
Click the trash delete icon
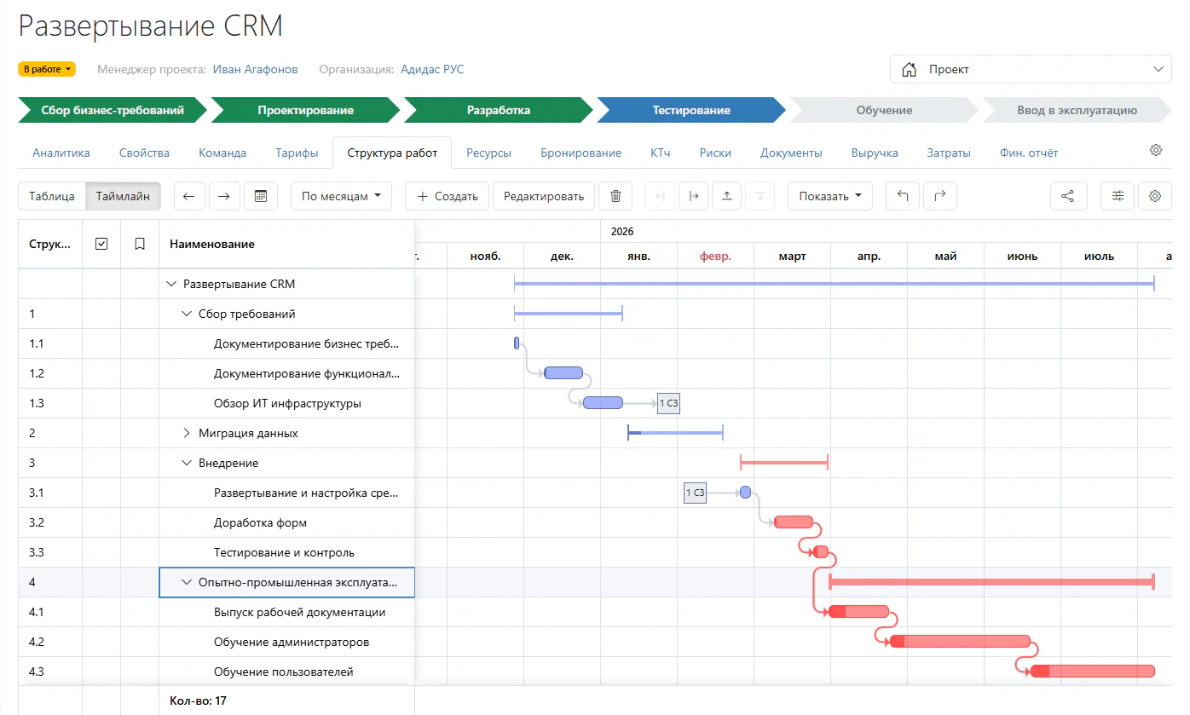[x=615, y=196]
